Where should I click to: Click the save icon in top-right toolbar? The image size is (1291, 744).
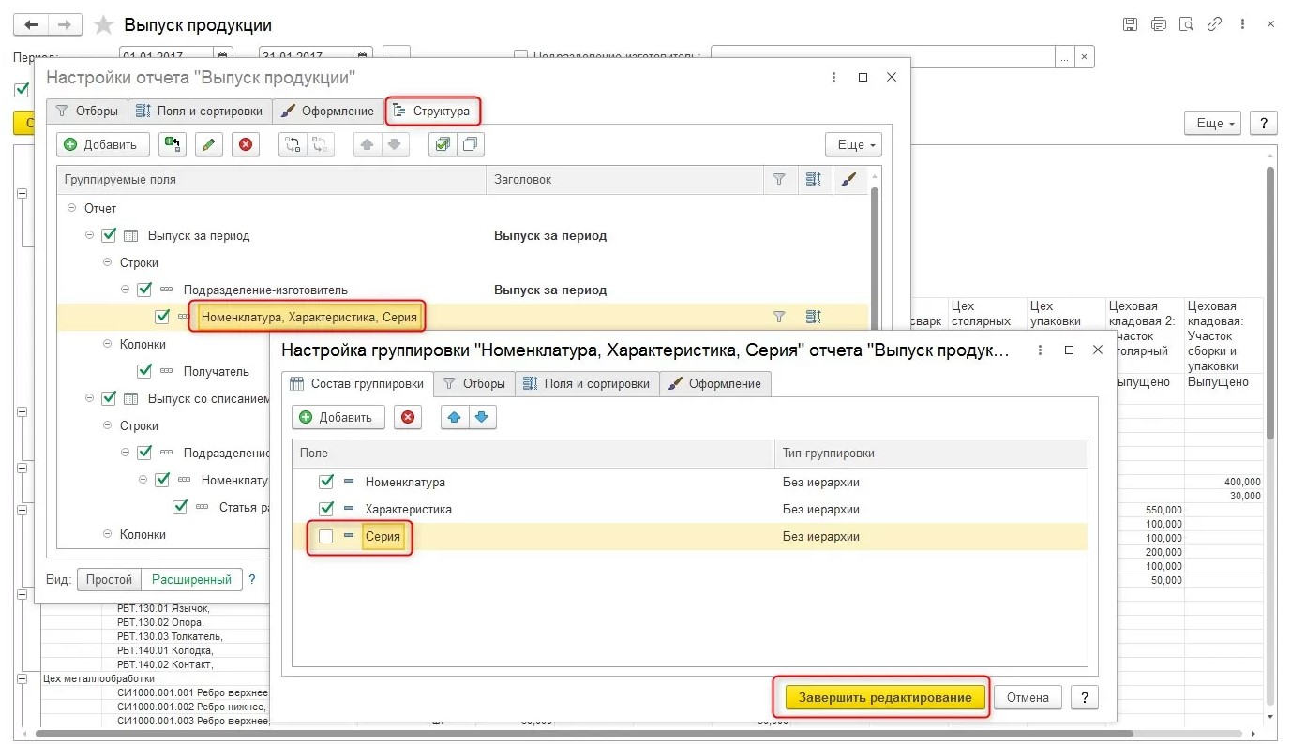click(x=1130, y=24)
